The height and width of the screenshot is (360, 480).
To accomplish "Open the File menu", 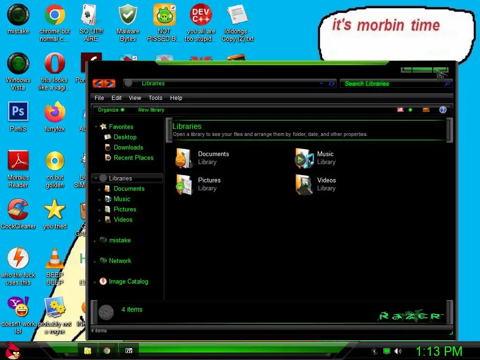I will [99, 98].
